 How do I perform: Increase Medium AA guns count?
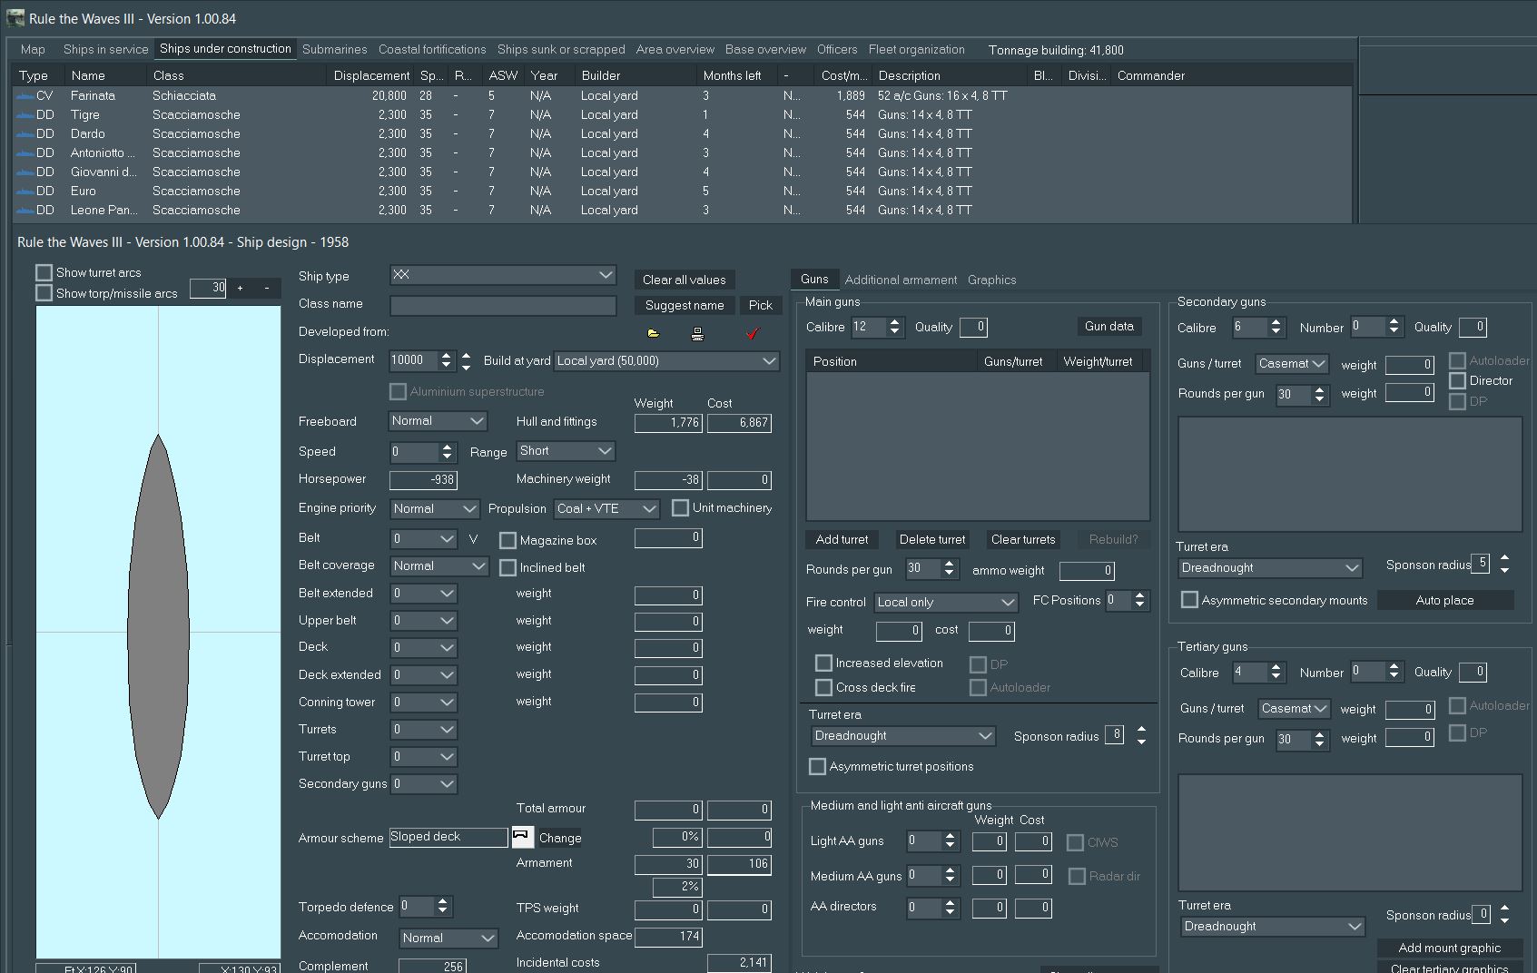coord(950,871)
